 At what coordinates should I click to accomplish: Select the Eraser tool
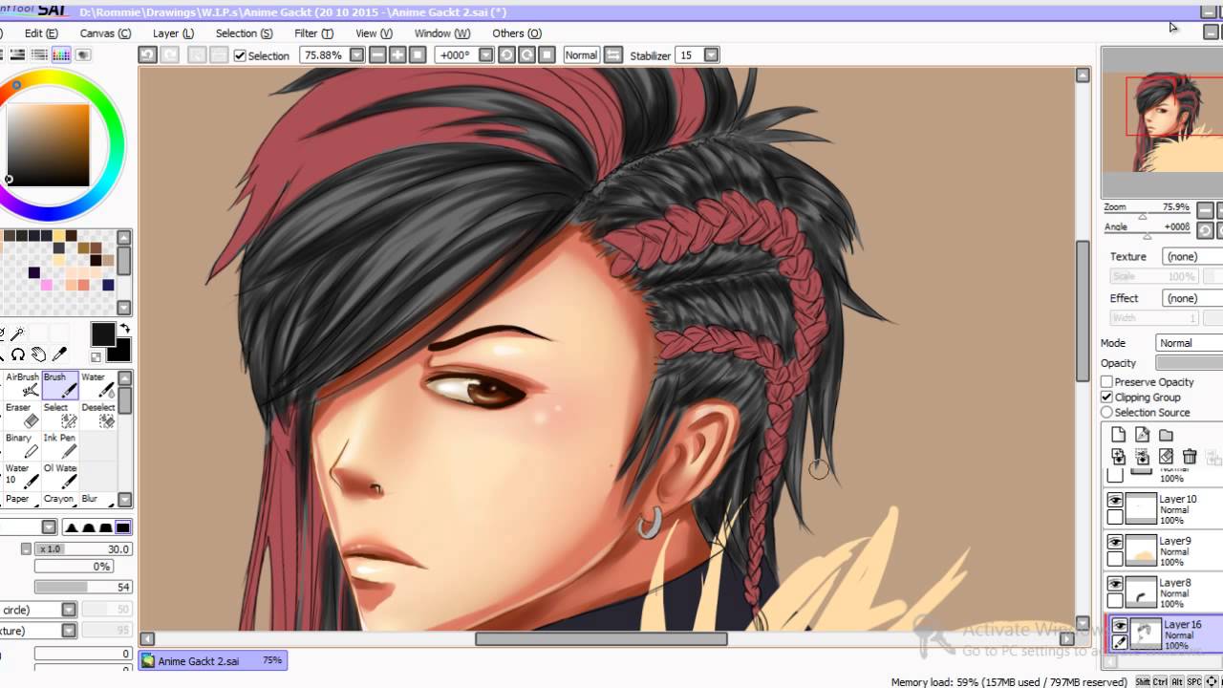pos(22,416)
